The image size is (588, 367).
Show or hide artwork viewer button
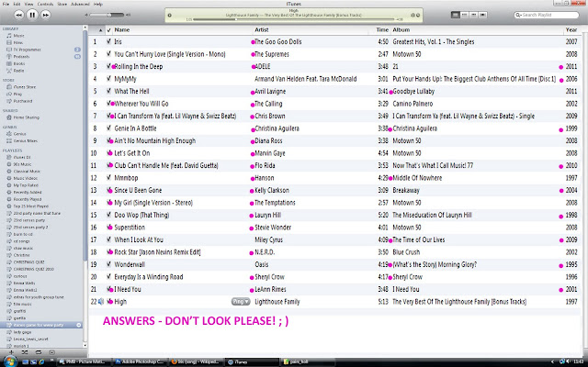tap(51, 352)
